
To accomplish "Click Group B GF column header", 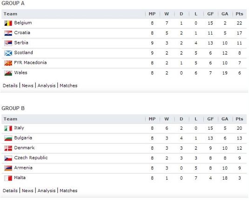I will tap(210, 119).
